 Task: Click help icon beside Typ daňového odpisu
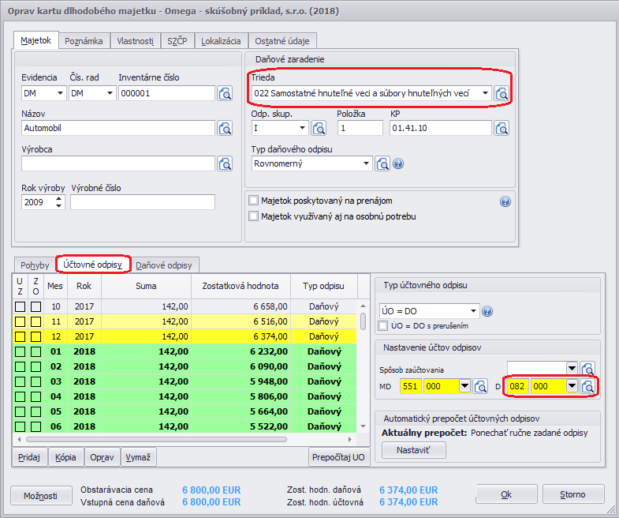[398, 163]
